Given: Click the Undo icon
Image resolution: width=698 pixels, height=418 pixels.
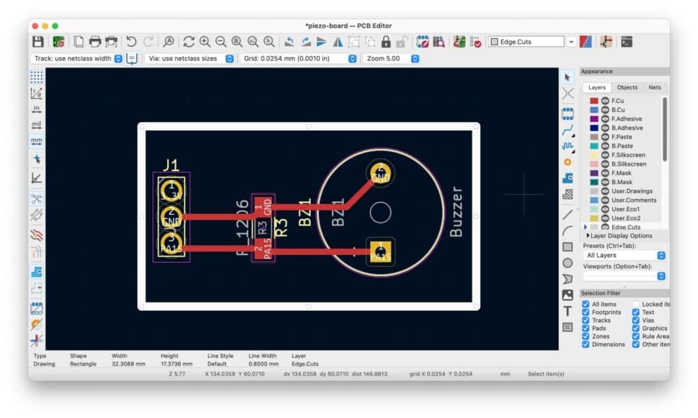Looking at the screenshot, I should (x=132, y=42).
